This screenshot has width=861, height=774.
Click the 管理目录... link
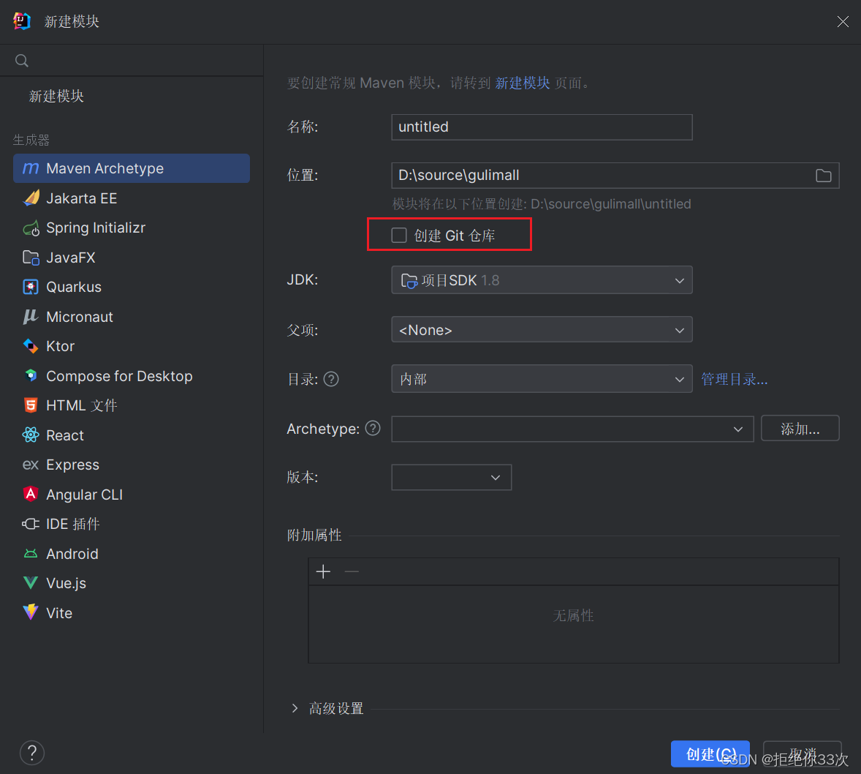click(734, 379)
